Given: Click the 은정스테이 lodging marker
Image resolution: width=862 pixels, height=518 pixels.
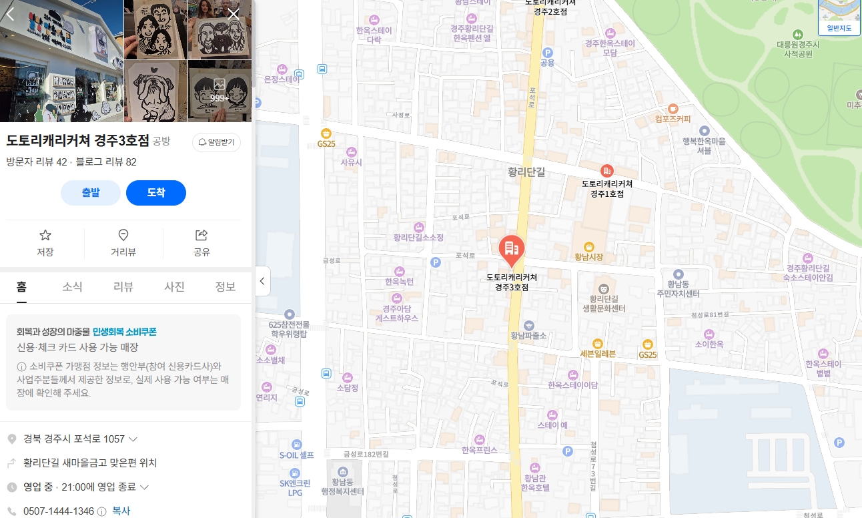Looking at the screenshot, I should pos(282,69).
